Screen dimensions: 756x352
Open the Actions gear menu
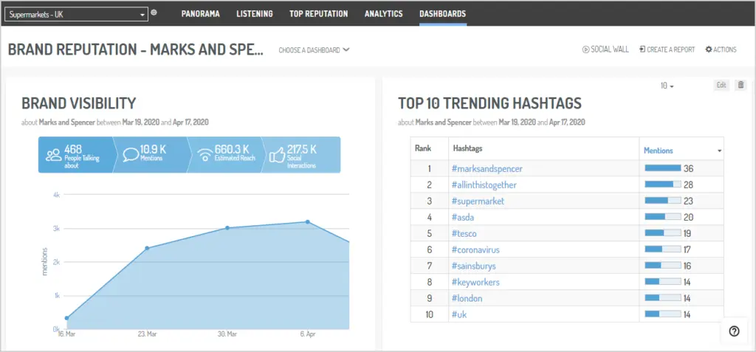click(x=721, y=49)
